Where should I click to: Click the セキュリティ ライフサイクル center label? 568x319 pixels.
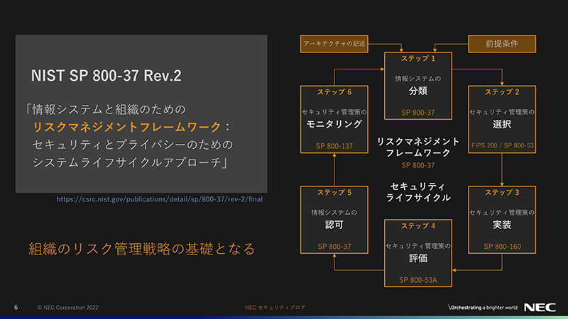pos(417,191)
